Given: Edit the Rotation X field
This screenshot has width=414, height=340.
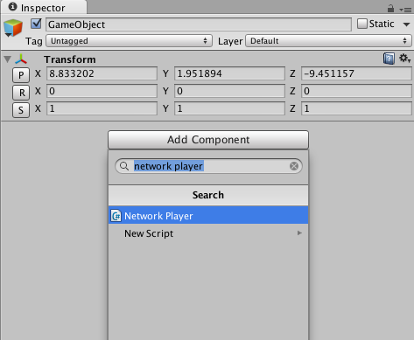Looking at the screenshot, I should coord(102,91).
